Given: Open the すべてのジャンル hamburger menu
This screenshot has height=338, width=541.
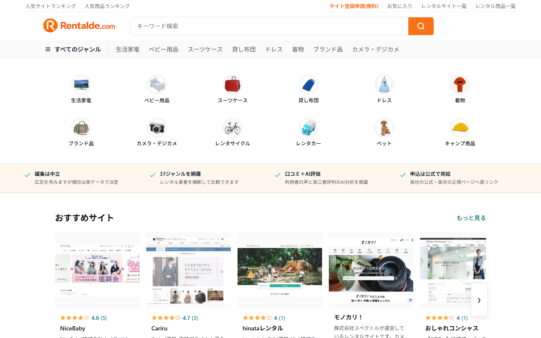Looking at the screenshot, I should point(73,49).
